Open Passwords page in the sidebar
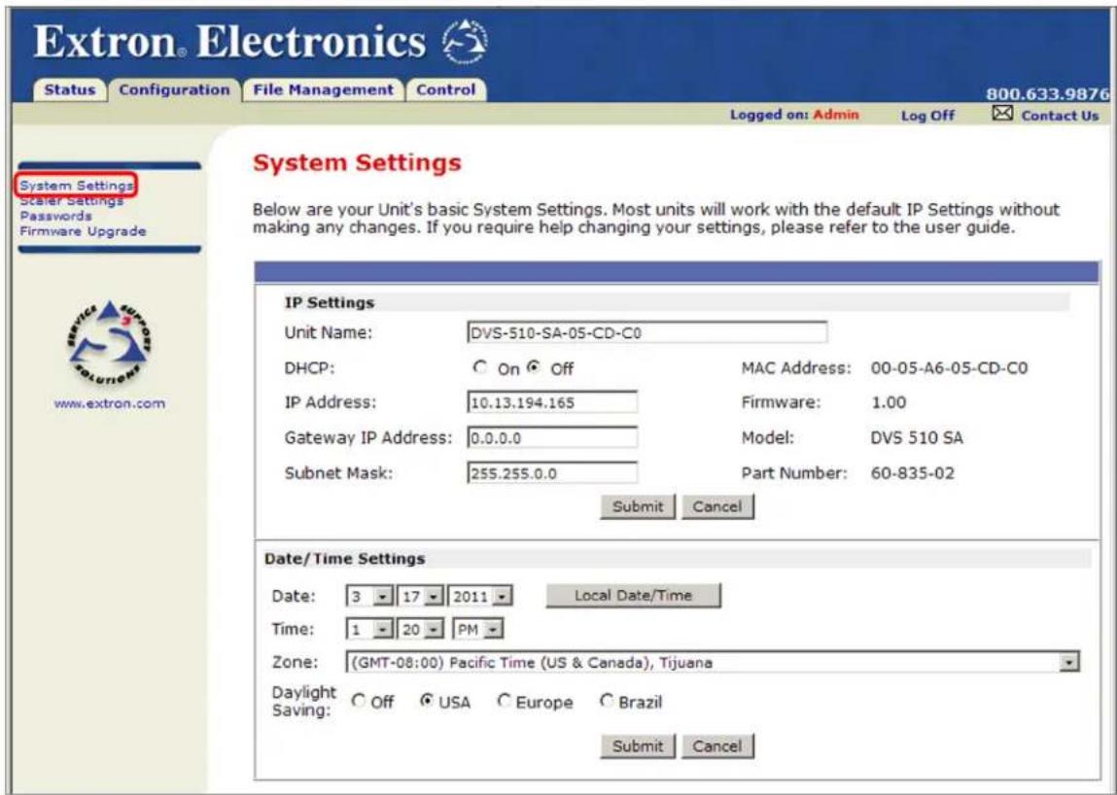The width and height of the screenshot is (1117, 795). [55, 216]
